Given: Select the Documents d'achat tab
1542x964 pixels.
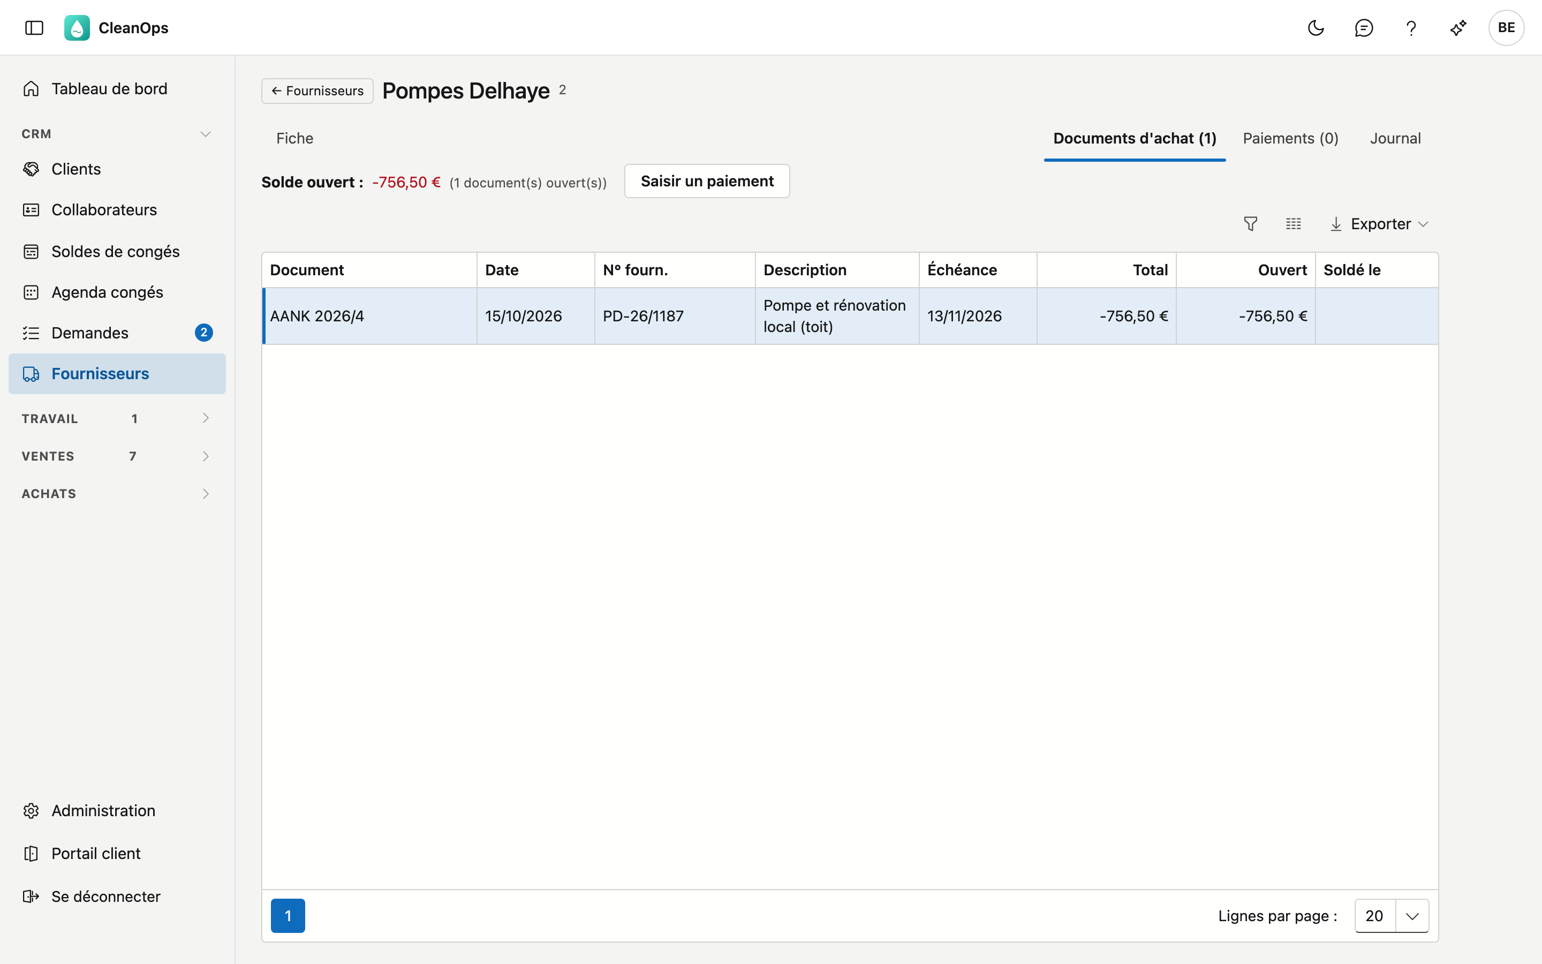Looking at the screenshot, I should [1135, 138].
